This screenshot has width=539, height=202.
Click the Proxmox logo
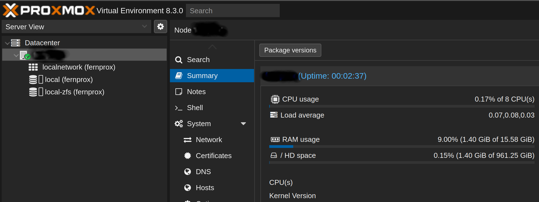tap(49, 10)
